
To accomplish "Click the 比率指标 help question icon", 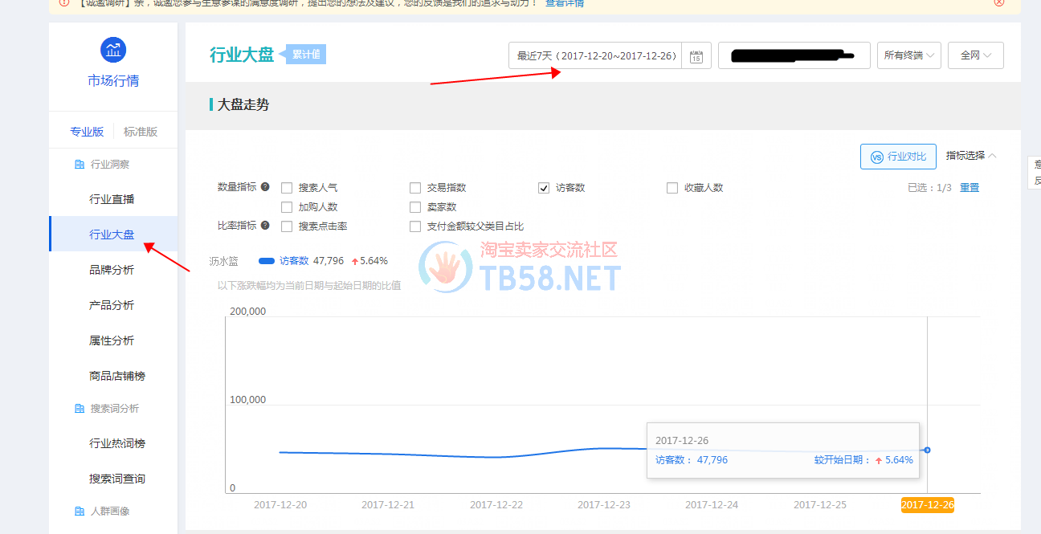I will (265, 226).
